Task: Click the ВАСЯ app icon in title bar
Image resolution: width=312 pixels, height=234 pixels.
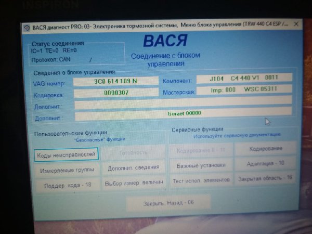Action: tap(27, 28)
